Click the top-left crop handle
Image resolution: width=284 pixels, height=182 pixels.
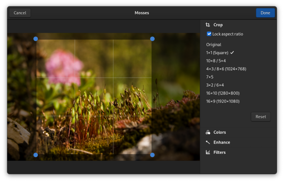(35, 39)
